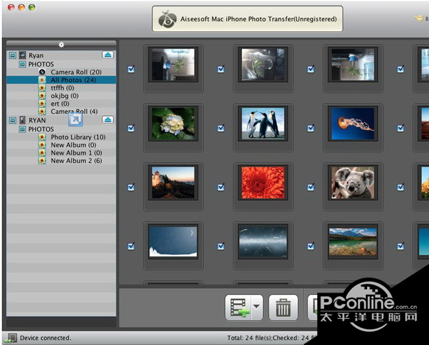Viewport: 429px width, 345px height.
Task: Uncheck the mountain lake photo checkbox
Action: (x=311, y=246)
